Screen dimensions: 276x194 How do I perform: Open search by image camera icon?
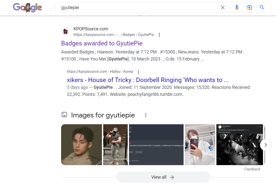[x=249, y=8]
